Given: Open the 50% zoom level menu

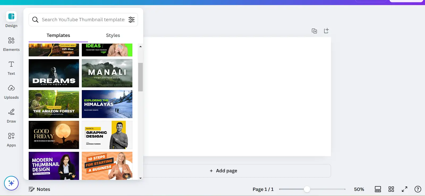Looking at the screenshot, I should coord(359,189).
